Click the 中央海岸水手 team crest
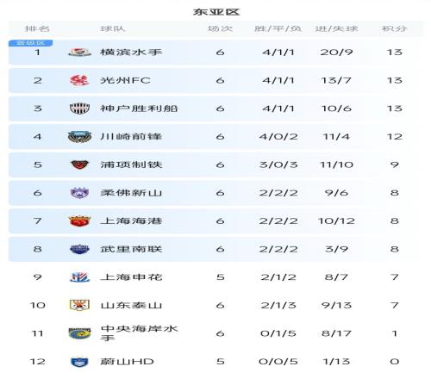 [79, 333]
